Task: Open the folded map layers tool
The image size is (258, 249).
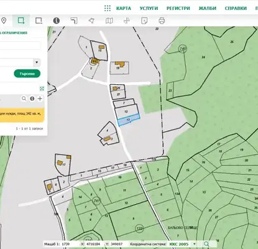Action: pyautogui.click(x=109, y=21)
